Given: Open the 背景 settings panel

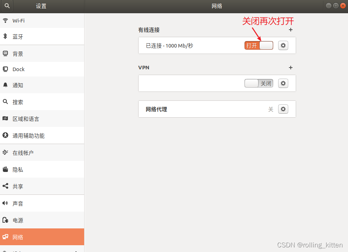Looking at the screenshot, I should [x=42, y=54].
